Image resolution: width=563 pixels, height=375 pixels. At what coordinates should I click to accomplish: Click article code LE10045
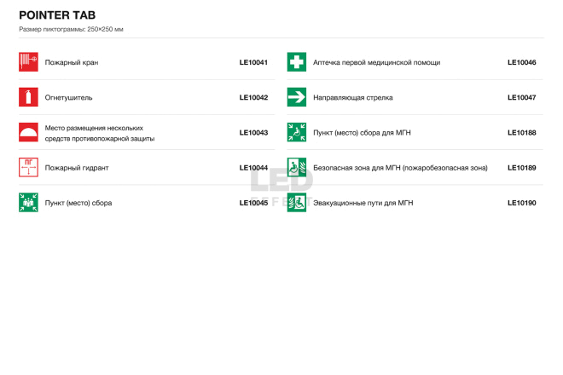pyautogui.click(x=253, y=203)
